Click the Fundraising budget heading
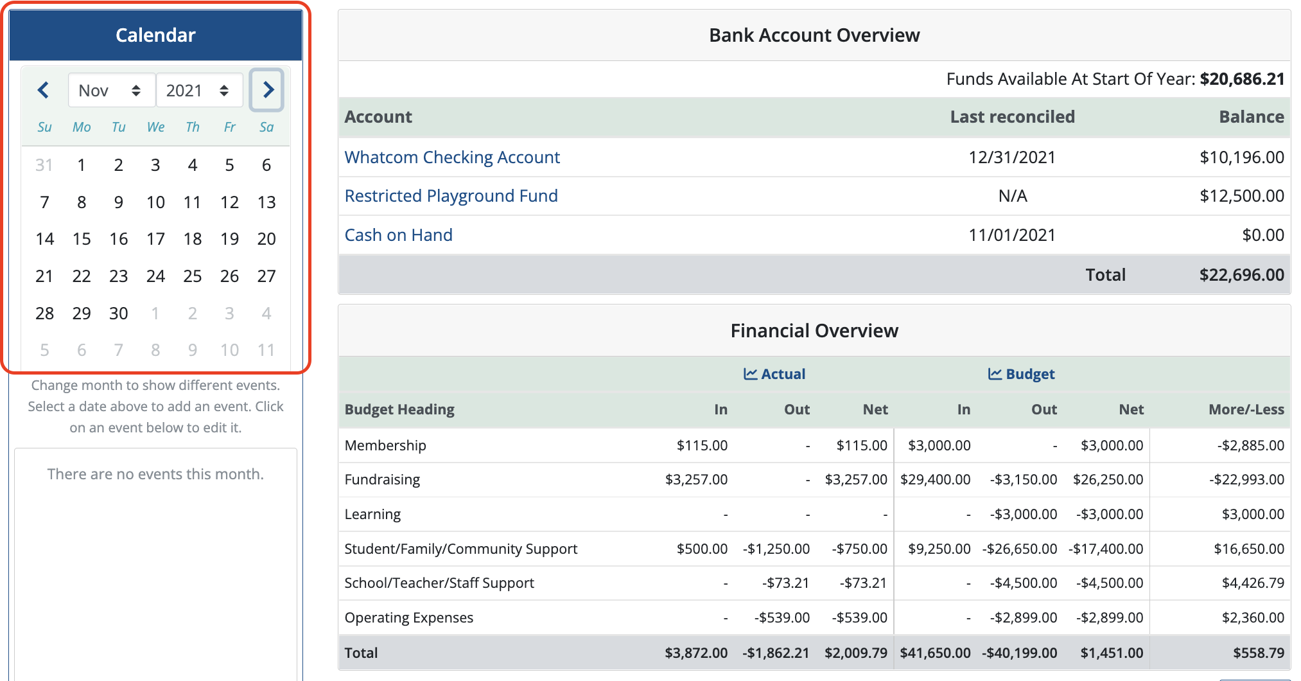 [x=382, y=479]
